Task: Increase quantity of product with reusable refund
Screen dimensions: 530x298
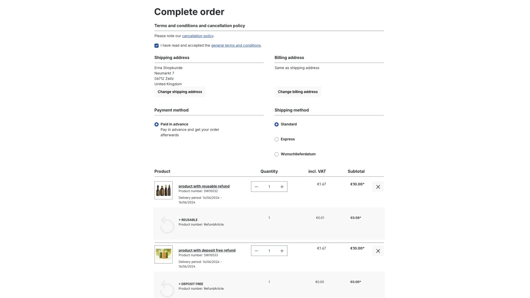Action: 282,187
